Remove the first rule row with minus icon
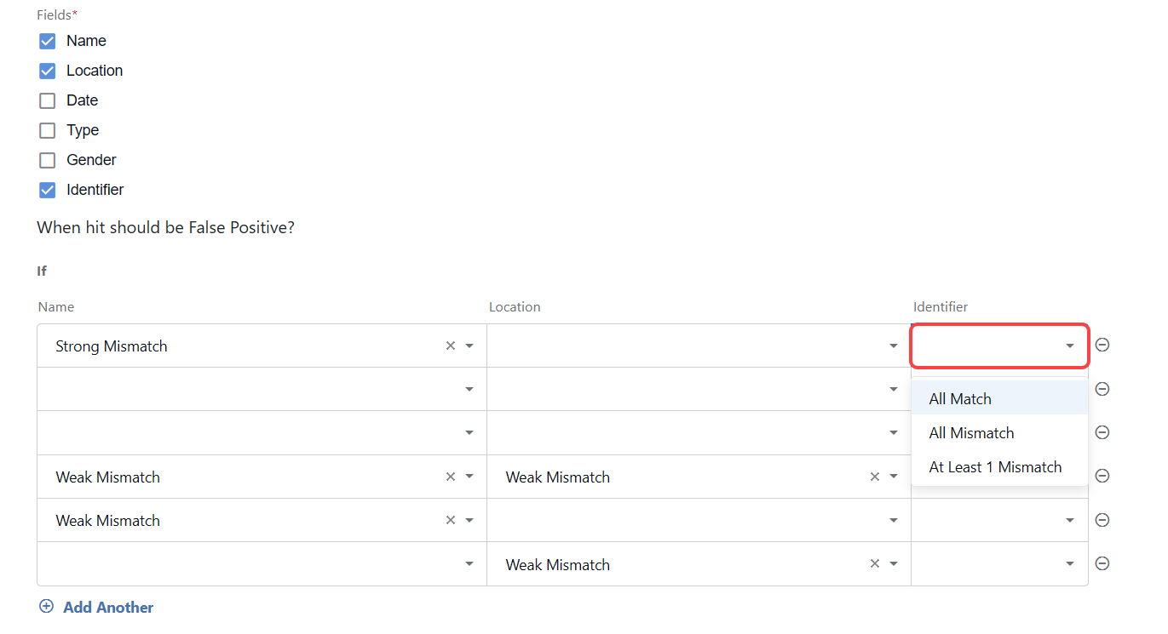 tap(1102, 345)
